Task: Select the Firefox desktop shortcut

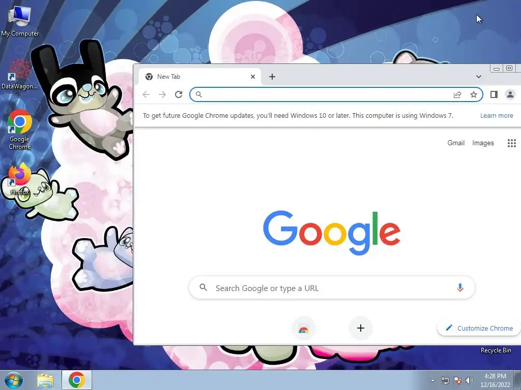Action: 20,179
